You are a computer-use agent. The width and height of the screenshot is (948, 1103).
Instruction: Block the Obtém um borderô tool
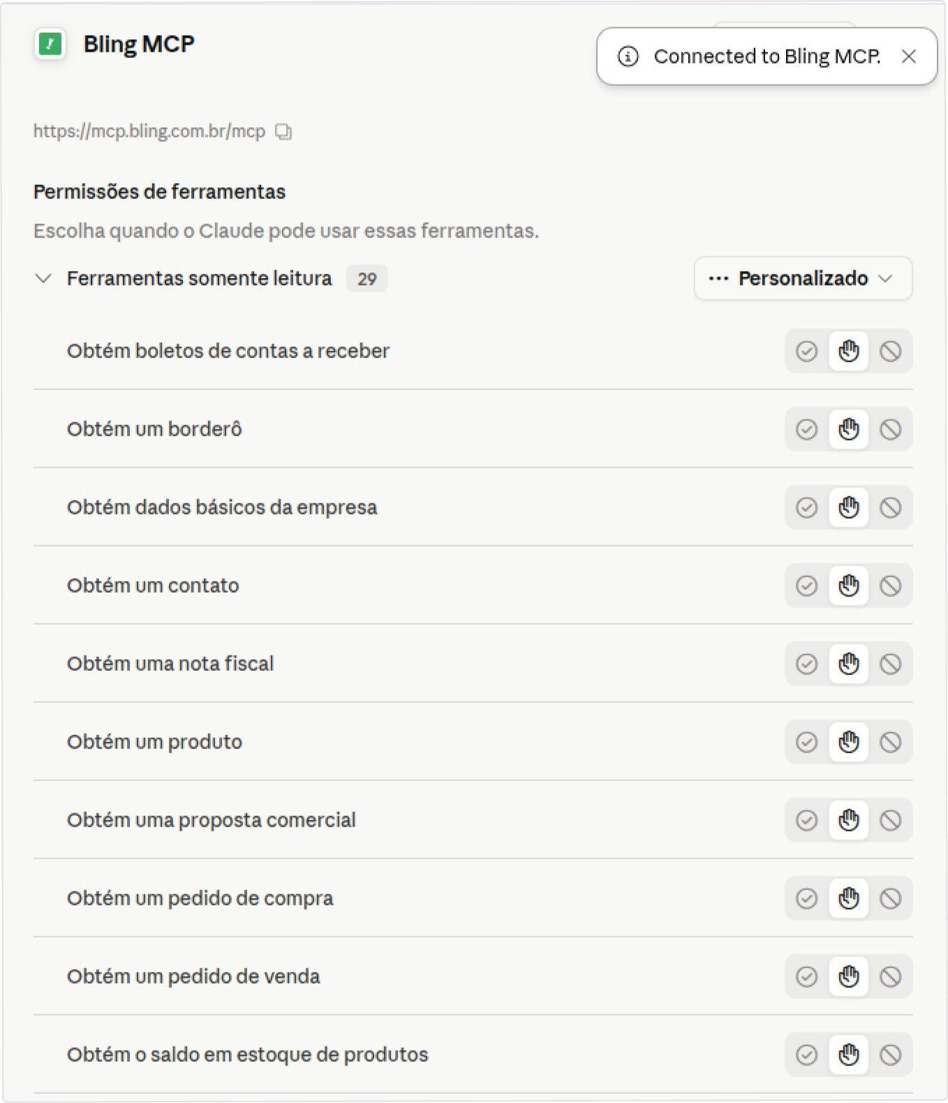(x=891, y=429)
